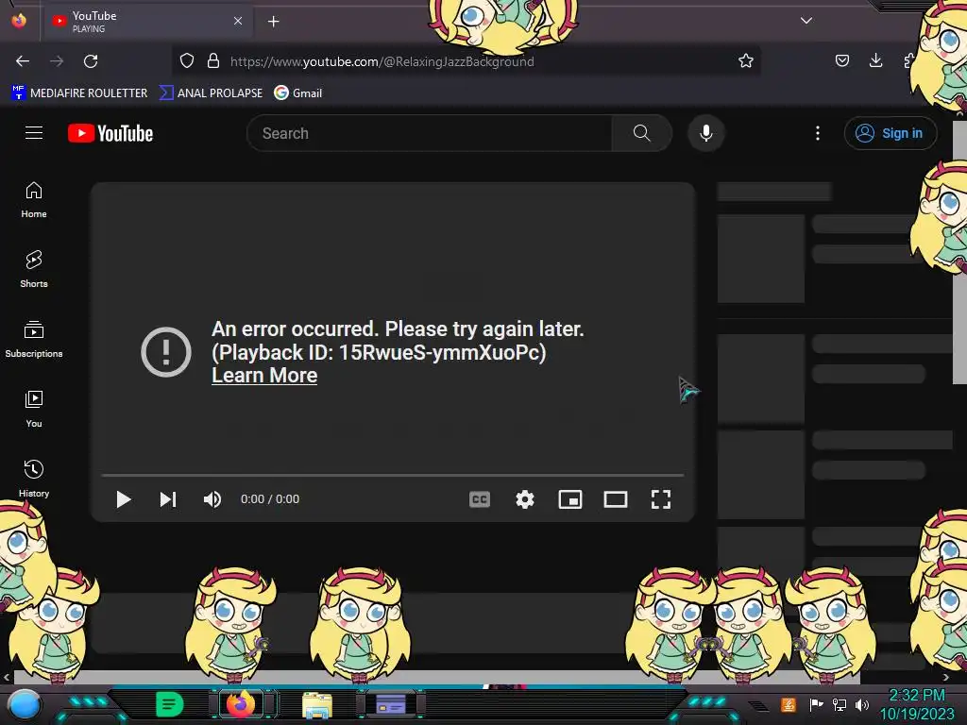The width and height of the screenshot is (967, 725).
Task: Click the video progress bar
Action: click(x=393, y=476)
